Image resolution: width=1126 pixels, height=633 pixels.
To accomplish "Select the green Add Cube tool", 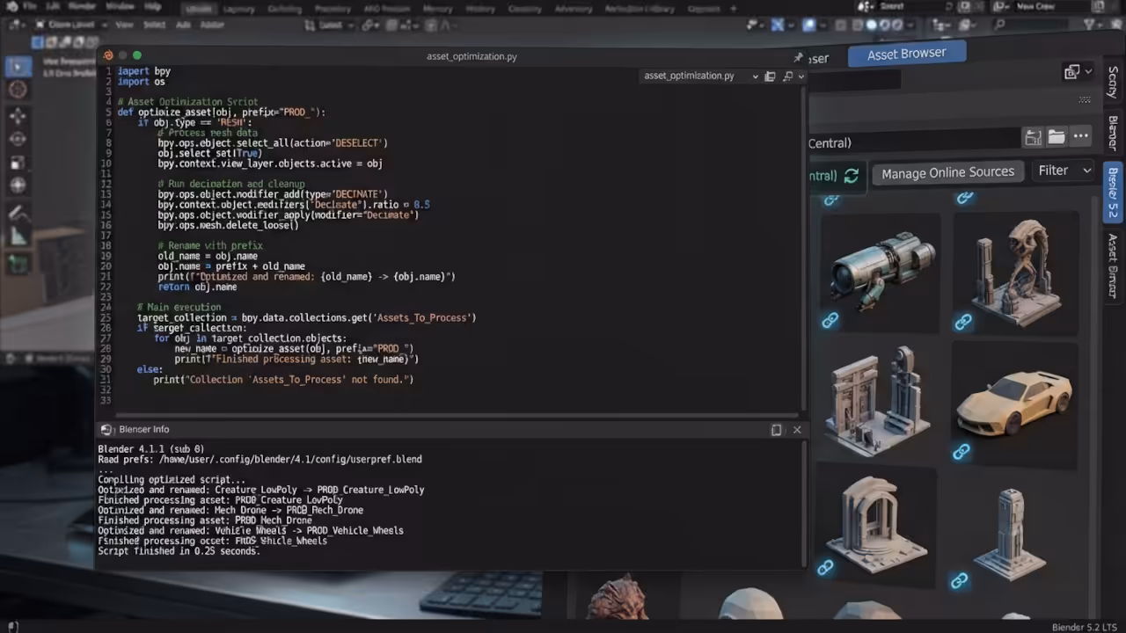I will click(x=18, y=262).
